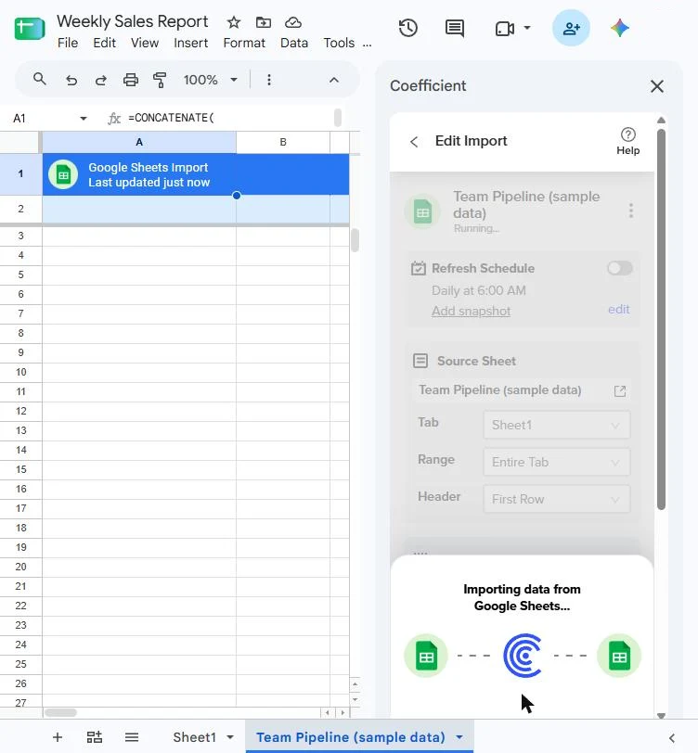Open the Header dropdown showing First Row
The height and width of the screenshot is (753, 698).
click(556, 499)
